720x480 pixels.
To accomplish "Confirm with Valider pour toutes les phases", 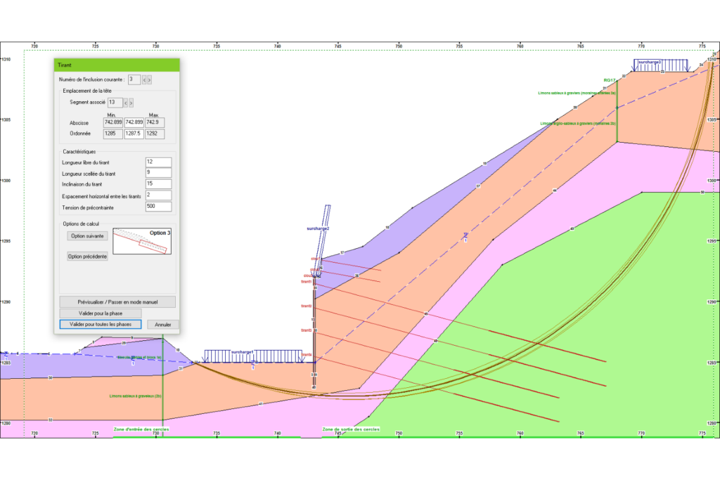I will point(101,324).
